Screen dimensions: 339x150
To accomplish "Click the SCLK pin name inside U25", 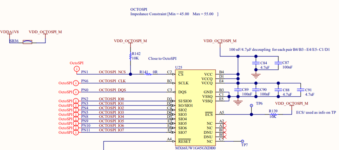I will click(184, 83).
